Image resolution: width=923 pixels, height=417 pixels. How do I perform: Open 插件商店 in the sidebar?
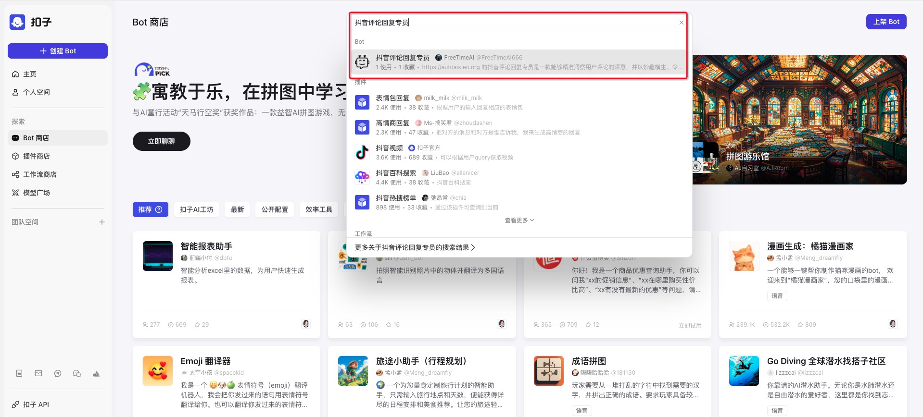(x=37, y=156)
